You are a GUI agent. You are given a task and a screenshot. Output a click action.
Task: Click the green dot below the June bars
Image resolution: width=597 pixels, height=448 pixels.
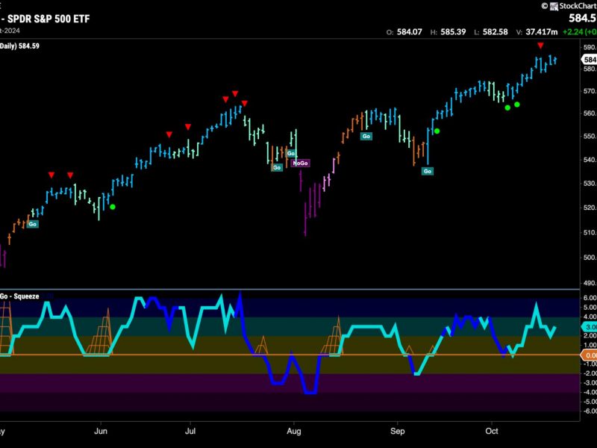pos(113,207)
